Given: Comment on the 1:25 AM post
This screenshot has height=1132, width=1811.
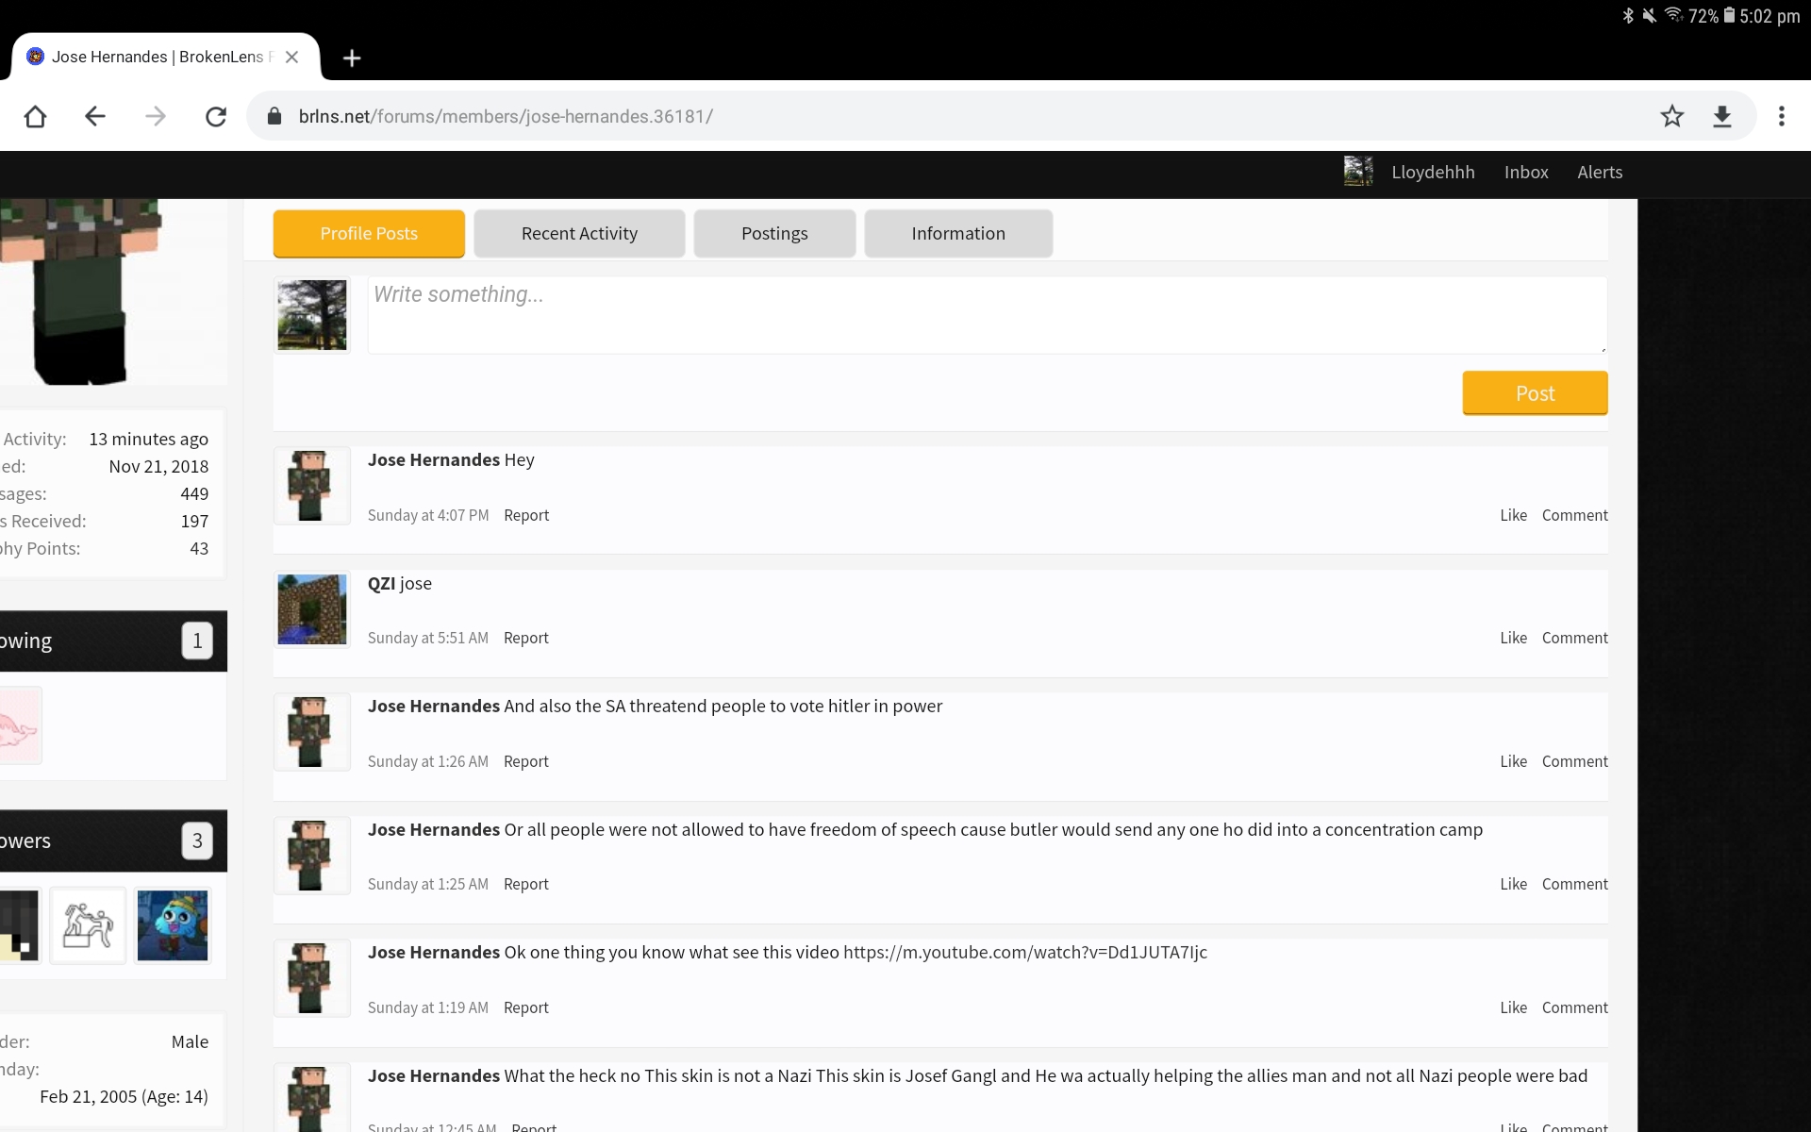Looking at the screenshot, I should pos(1574,884).
